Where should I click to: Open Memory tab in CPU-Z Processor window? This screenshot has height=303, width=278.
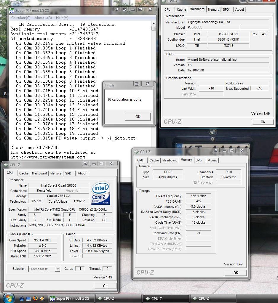click(x=56, y=173)
